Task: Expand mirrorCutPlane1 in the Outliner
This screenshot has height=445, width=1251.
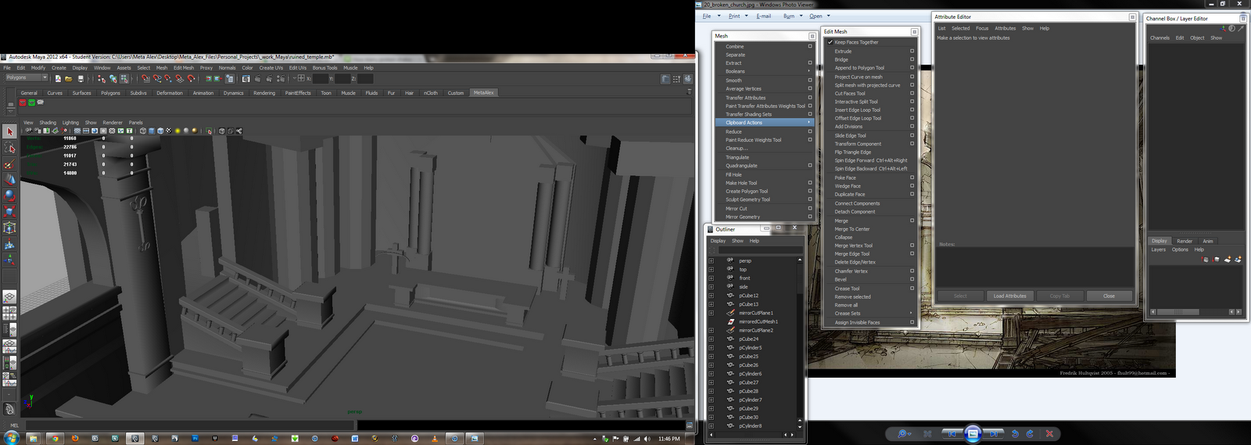Action: [712, 313]
